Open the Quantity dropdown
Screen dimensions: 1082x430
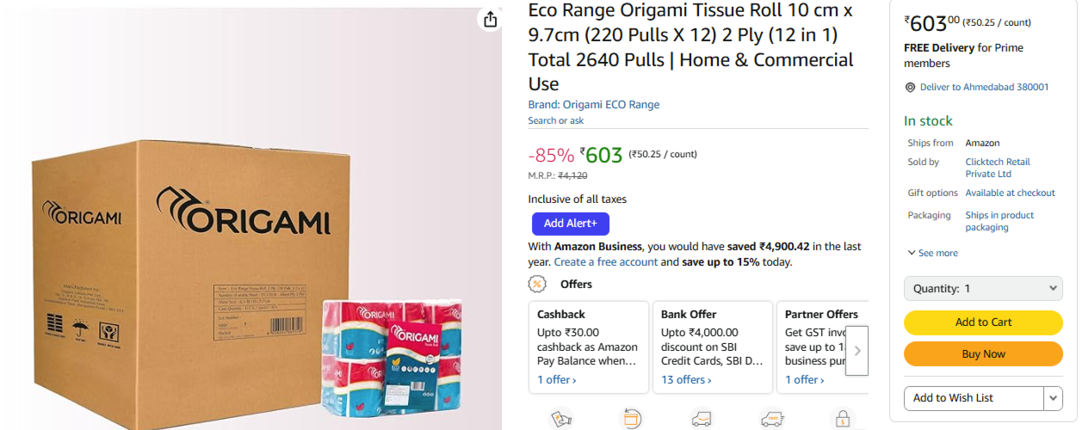click(x=983, y=289)
